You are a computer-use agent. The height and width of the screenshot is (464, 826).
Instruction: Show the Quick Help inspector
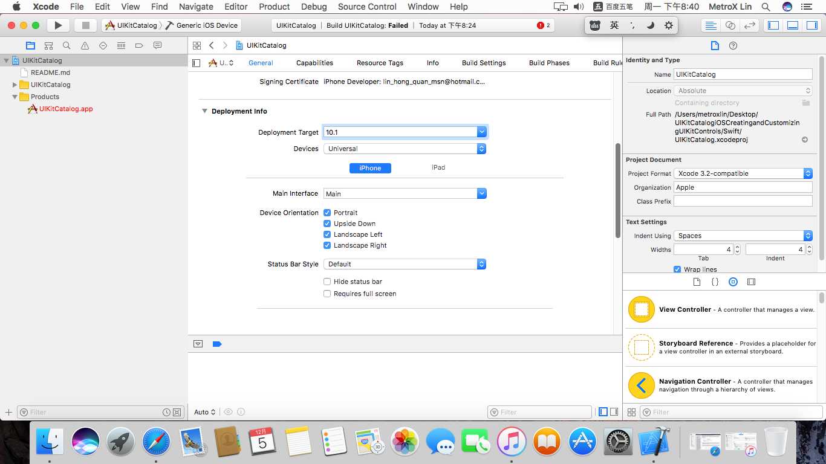click(733, 45)
